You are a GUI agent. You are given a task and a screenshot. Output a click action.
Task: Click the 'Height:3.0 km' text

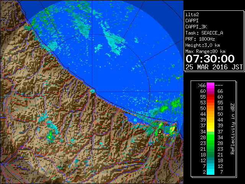click(203, 45)
